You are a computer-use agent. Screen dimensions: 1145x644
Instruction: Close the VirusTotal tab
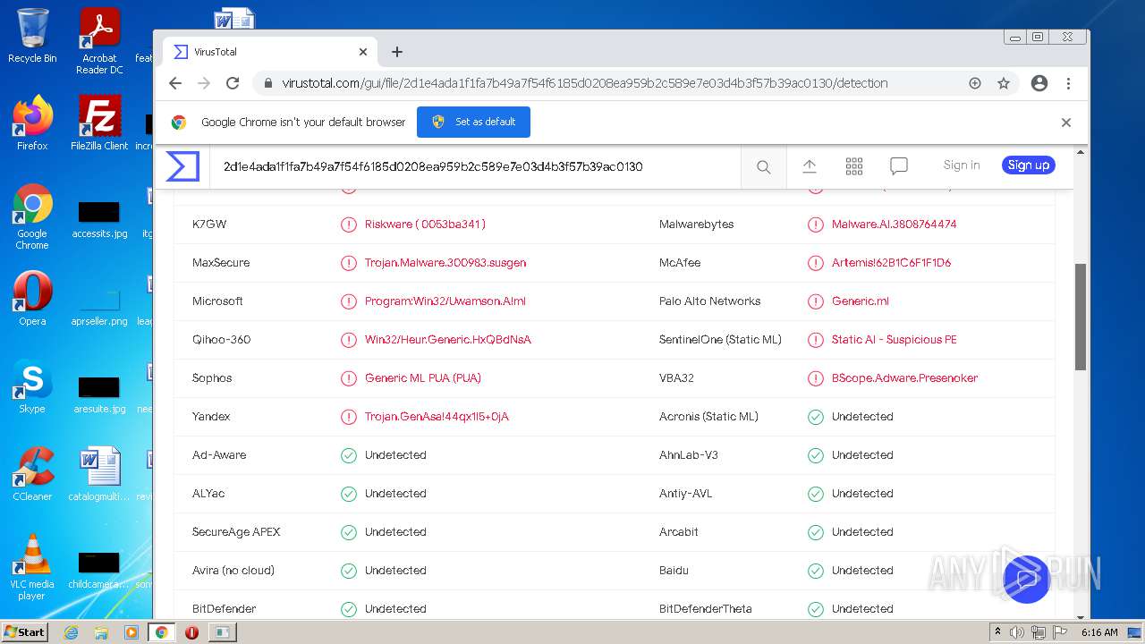pyautogui.click(x=363, y=52)
